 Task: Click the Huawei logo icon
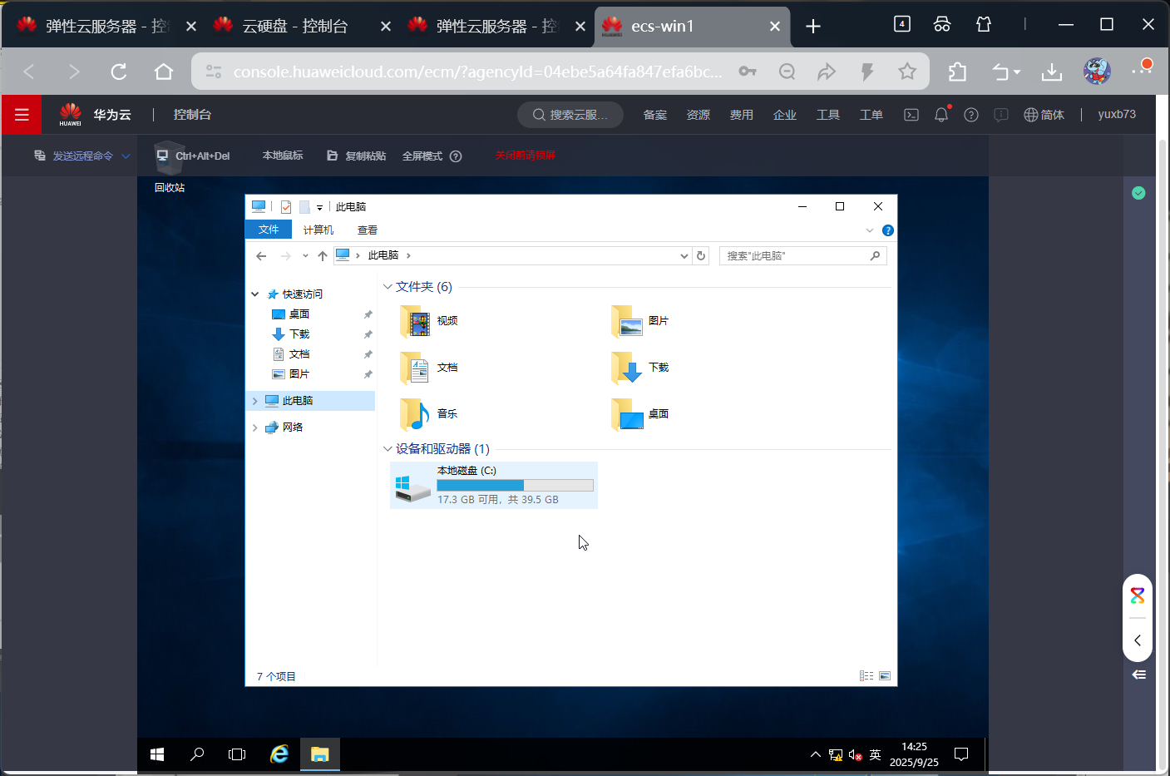tap(71, 114)
